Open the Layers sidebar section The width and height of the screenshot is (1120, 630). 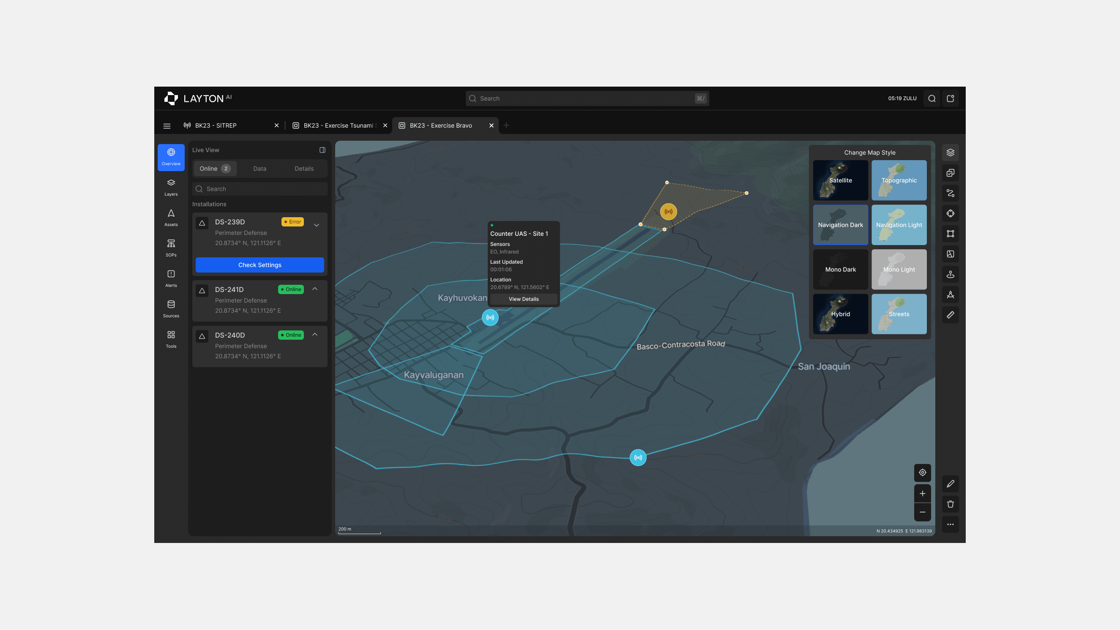171,187
